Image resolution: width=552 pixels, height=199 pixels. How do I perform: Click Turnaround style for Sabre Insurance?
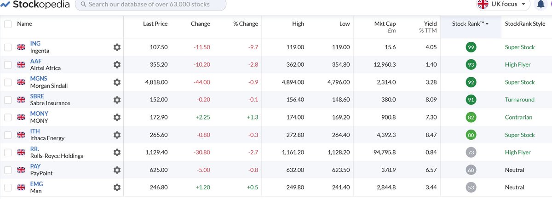520,100
